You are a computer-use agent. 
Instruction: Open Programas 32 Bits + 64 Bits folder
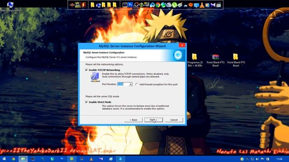195,60
